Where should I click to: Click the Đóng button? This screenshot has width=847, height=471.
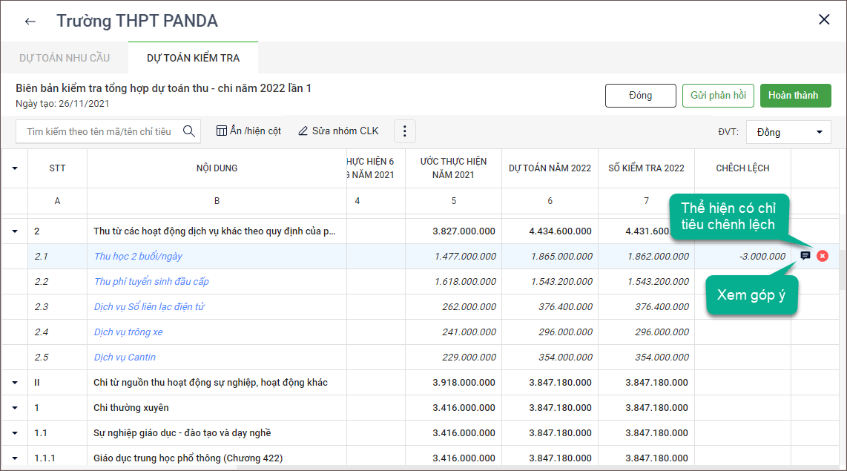(x=640, y=96)
